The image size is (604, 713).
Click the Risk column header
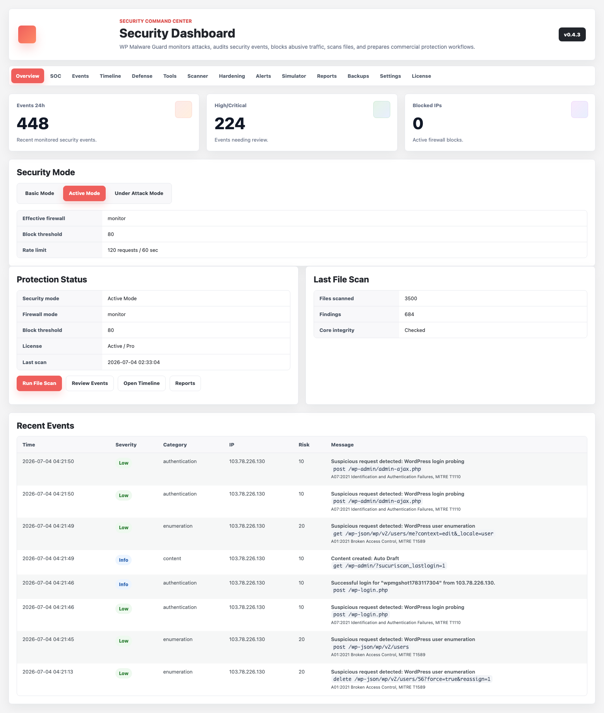(304, 445)
